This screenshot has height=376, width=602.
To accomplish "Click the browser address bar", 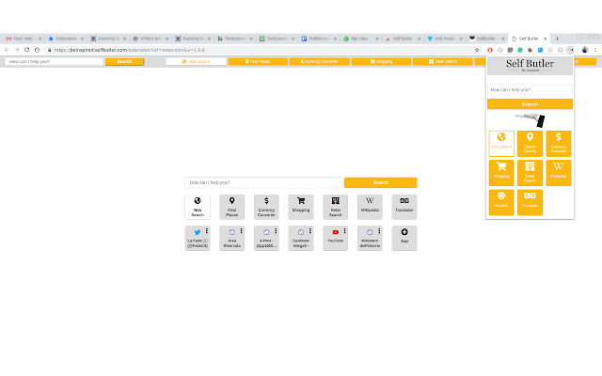I will 261,50.
